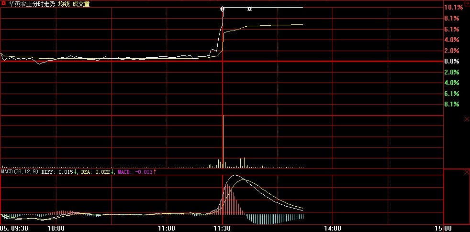Click the 11:30 time axis label

click(x=223, y=228)
